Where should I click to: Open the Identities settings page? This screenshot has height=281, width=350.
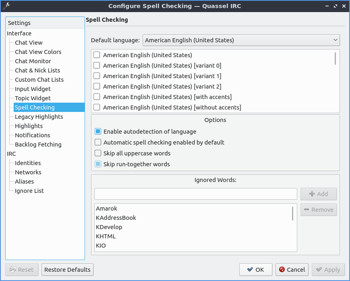click(28, 163)
